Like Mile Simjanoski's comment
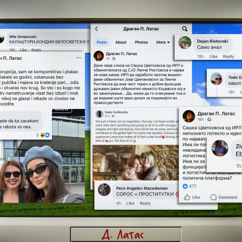The image size is (242, 242). [23, 50]
